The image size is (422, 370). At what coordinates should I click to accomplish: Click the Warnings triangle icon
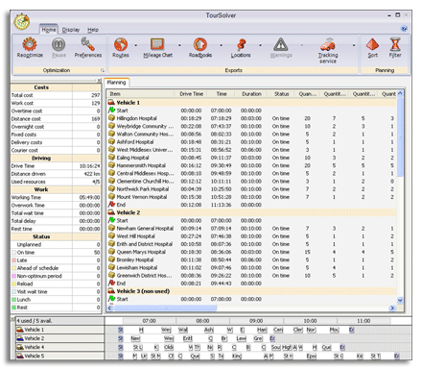281,44
